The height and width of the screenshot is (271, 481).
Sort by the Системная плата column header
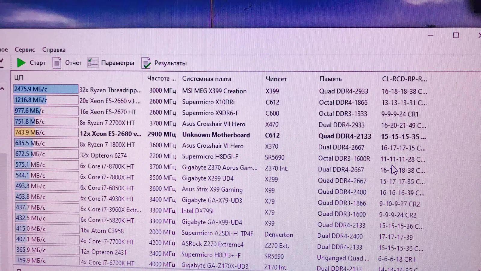pos(207,79)
